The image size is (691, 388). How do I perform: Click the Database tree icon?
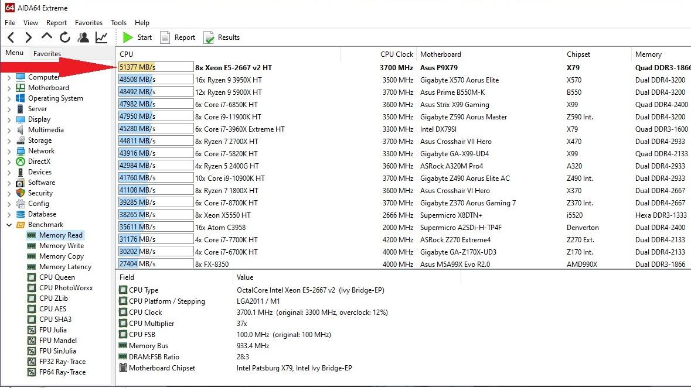21,214
